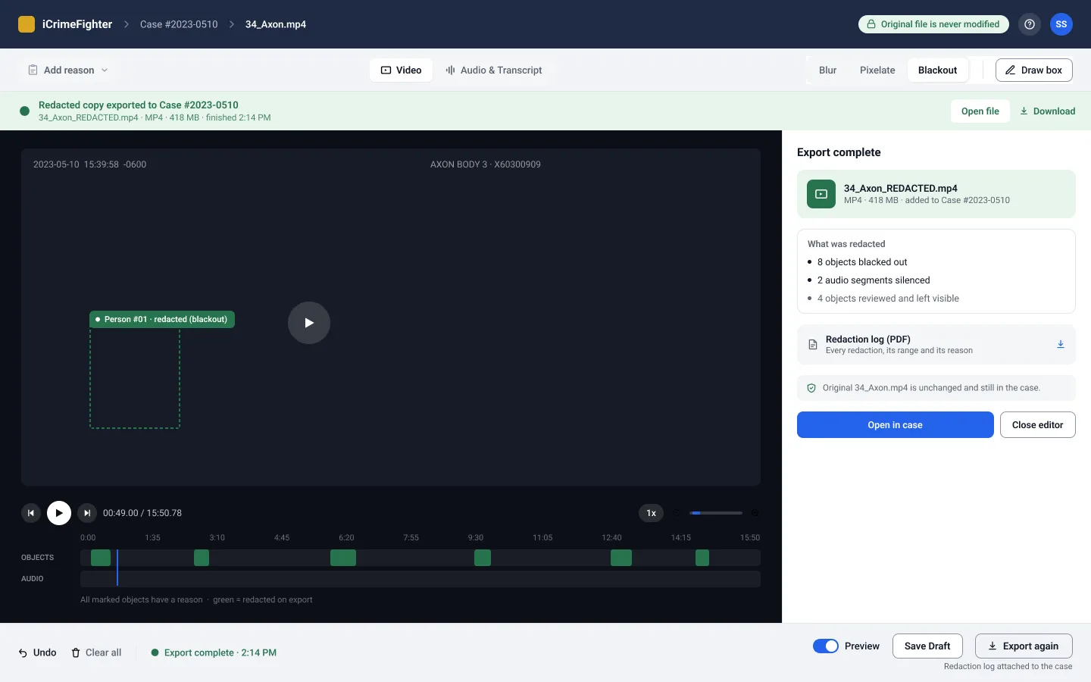Save the work with Save Draft
Viewport: 1091px width, 682px height.
pos(927,646)
